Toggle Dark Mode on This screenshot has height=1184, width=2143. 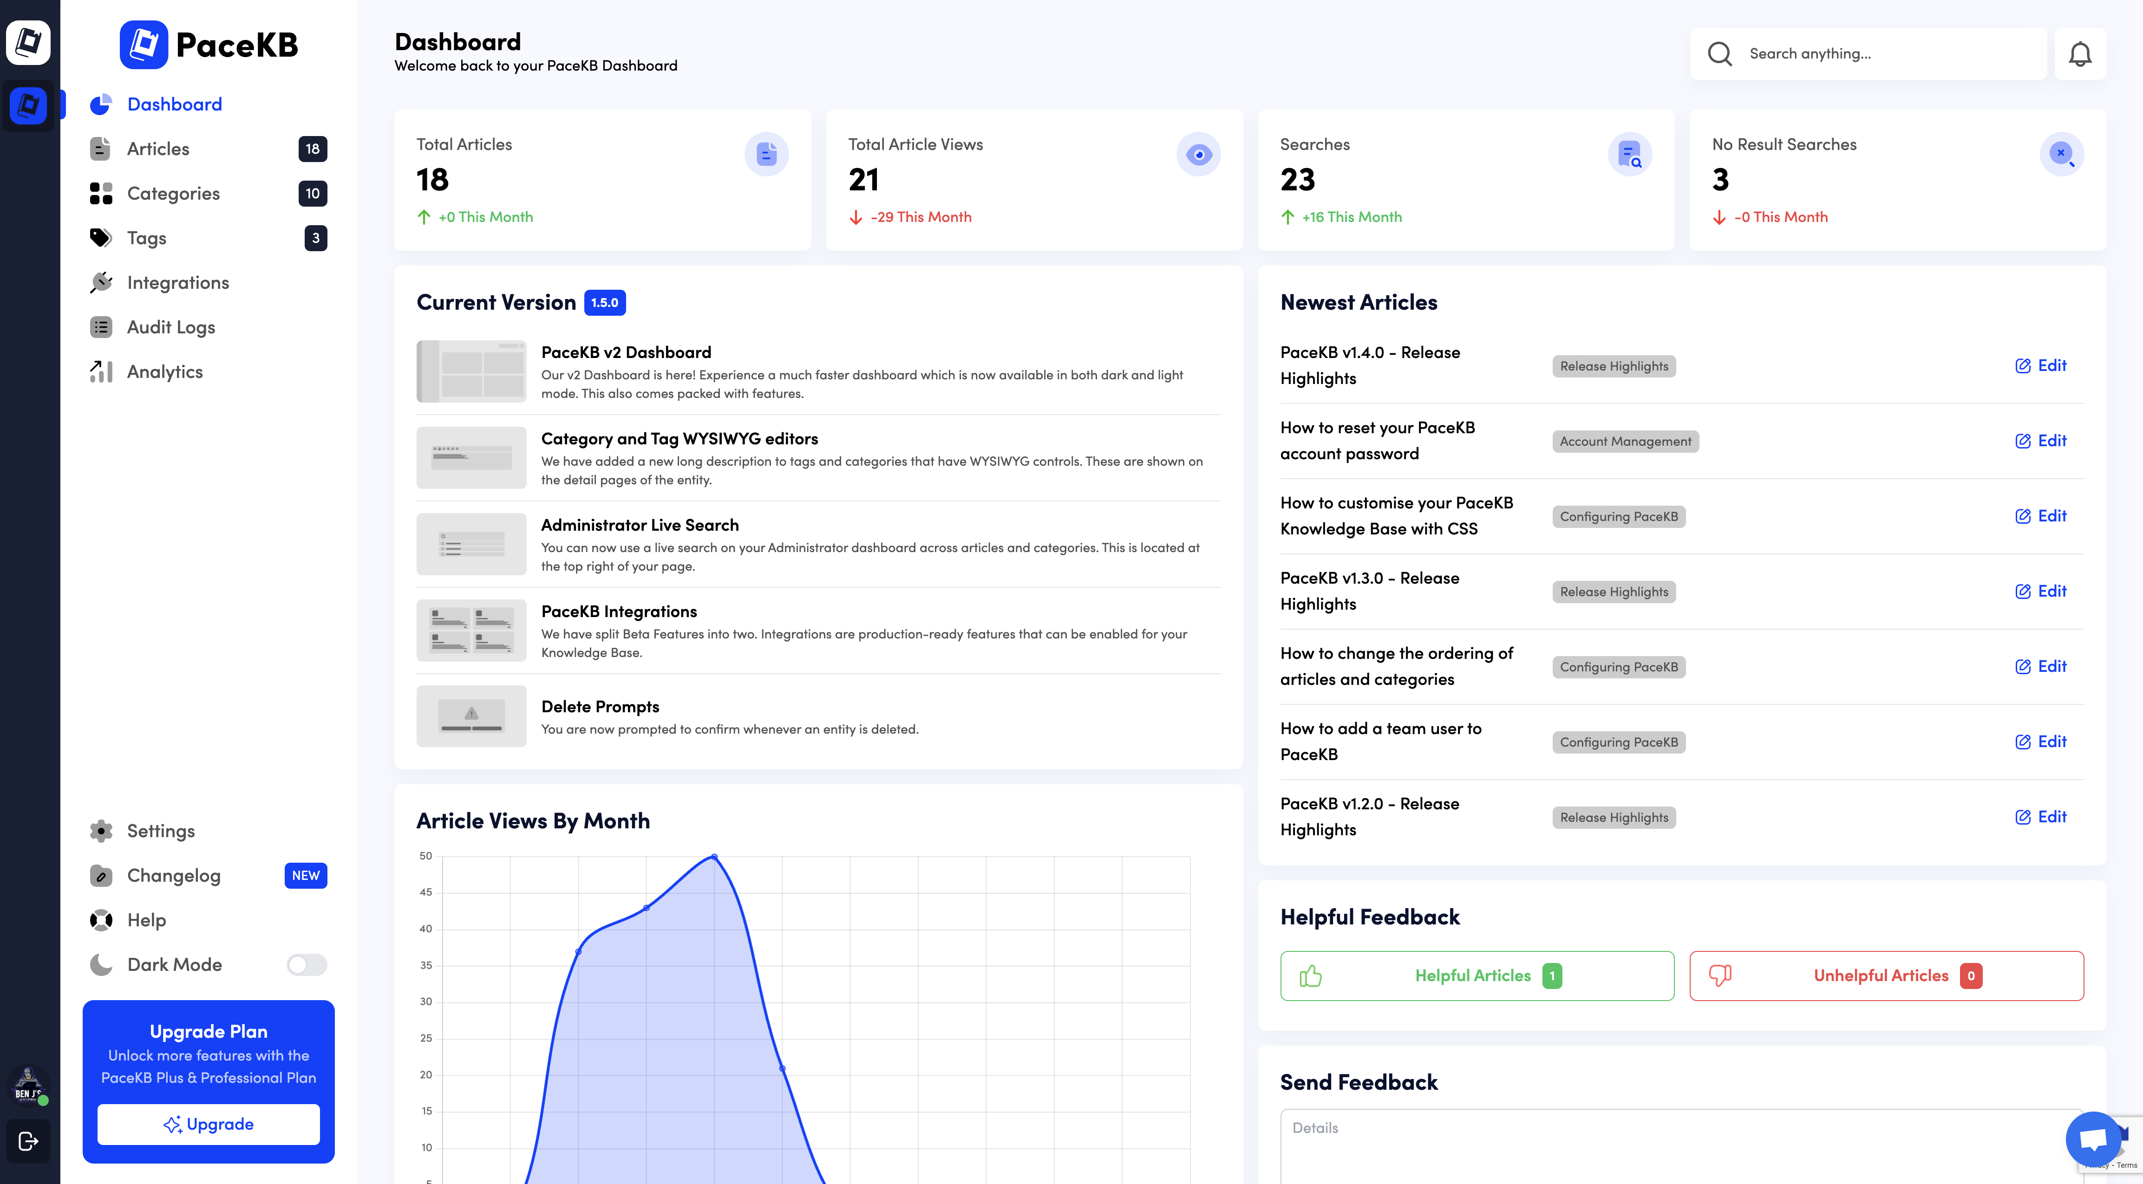pyautogui.click(x=305, y=964)
